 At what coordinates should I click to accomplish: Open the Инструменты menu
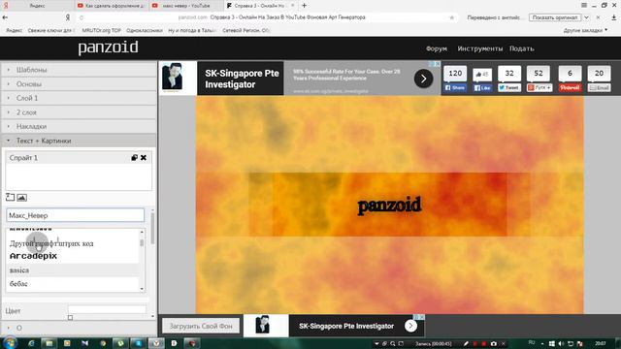coord(480,48)
